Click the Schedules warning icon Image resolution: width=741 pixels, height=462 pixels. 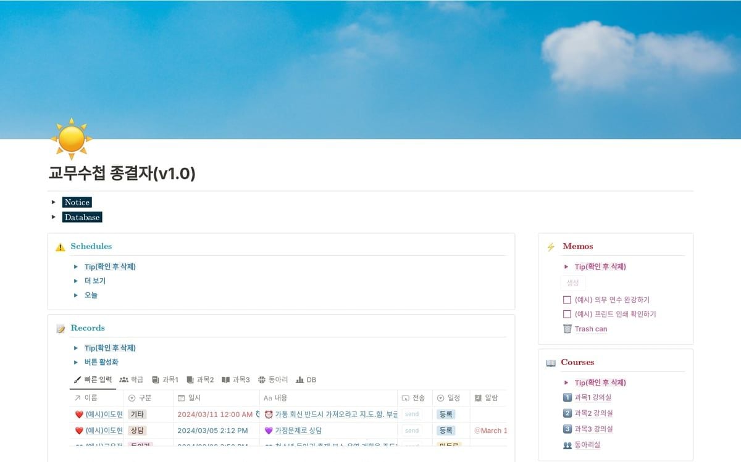60,247
